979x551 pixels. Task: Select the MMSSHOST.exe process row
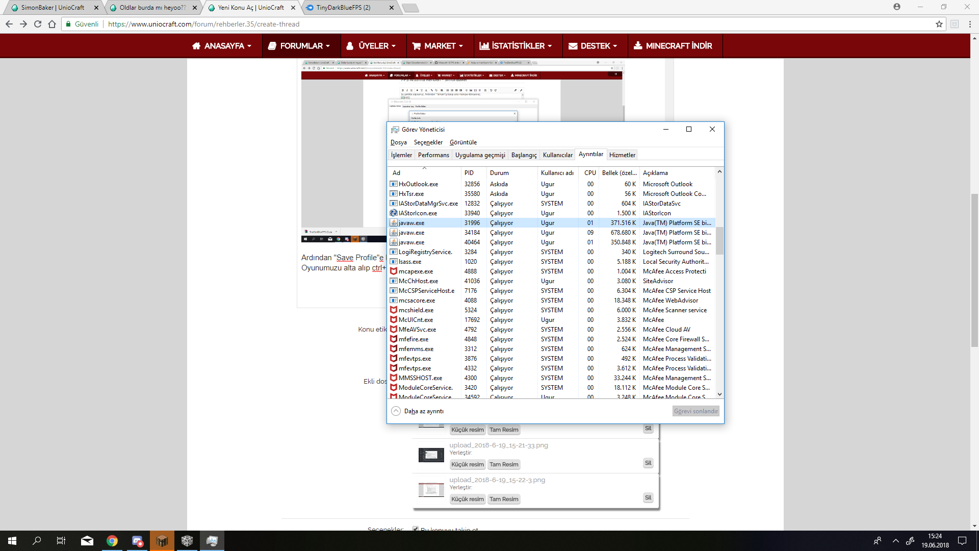[x=552, y=378]
